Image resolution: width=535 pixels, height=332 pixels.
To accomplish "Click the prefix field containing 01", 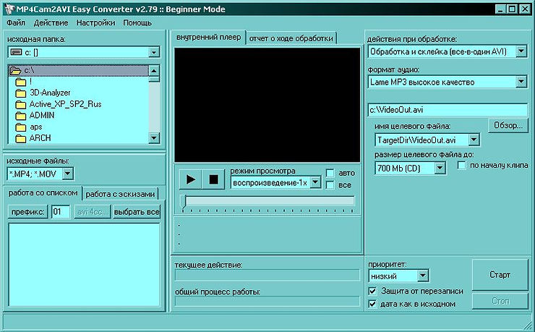I will (61, 212).
